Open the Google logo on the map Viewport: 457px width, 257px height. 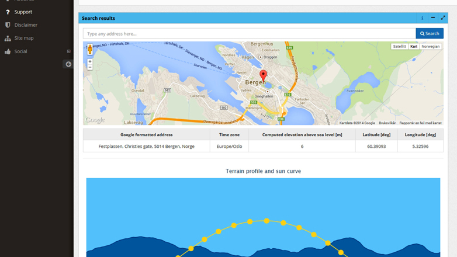[95, 120]
